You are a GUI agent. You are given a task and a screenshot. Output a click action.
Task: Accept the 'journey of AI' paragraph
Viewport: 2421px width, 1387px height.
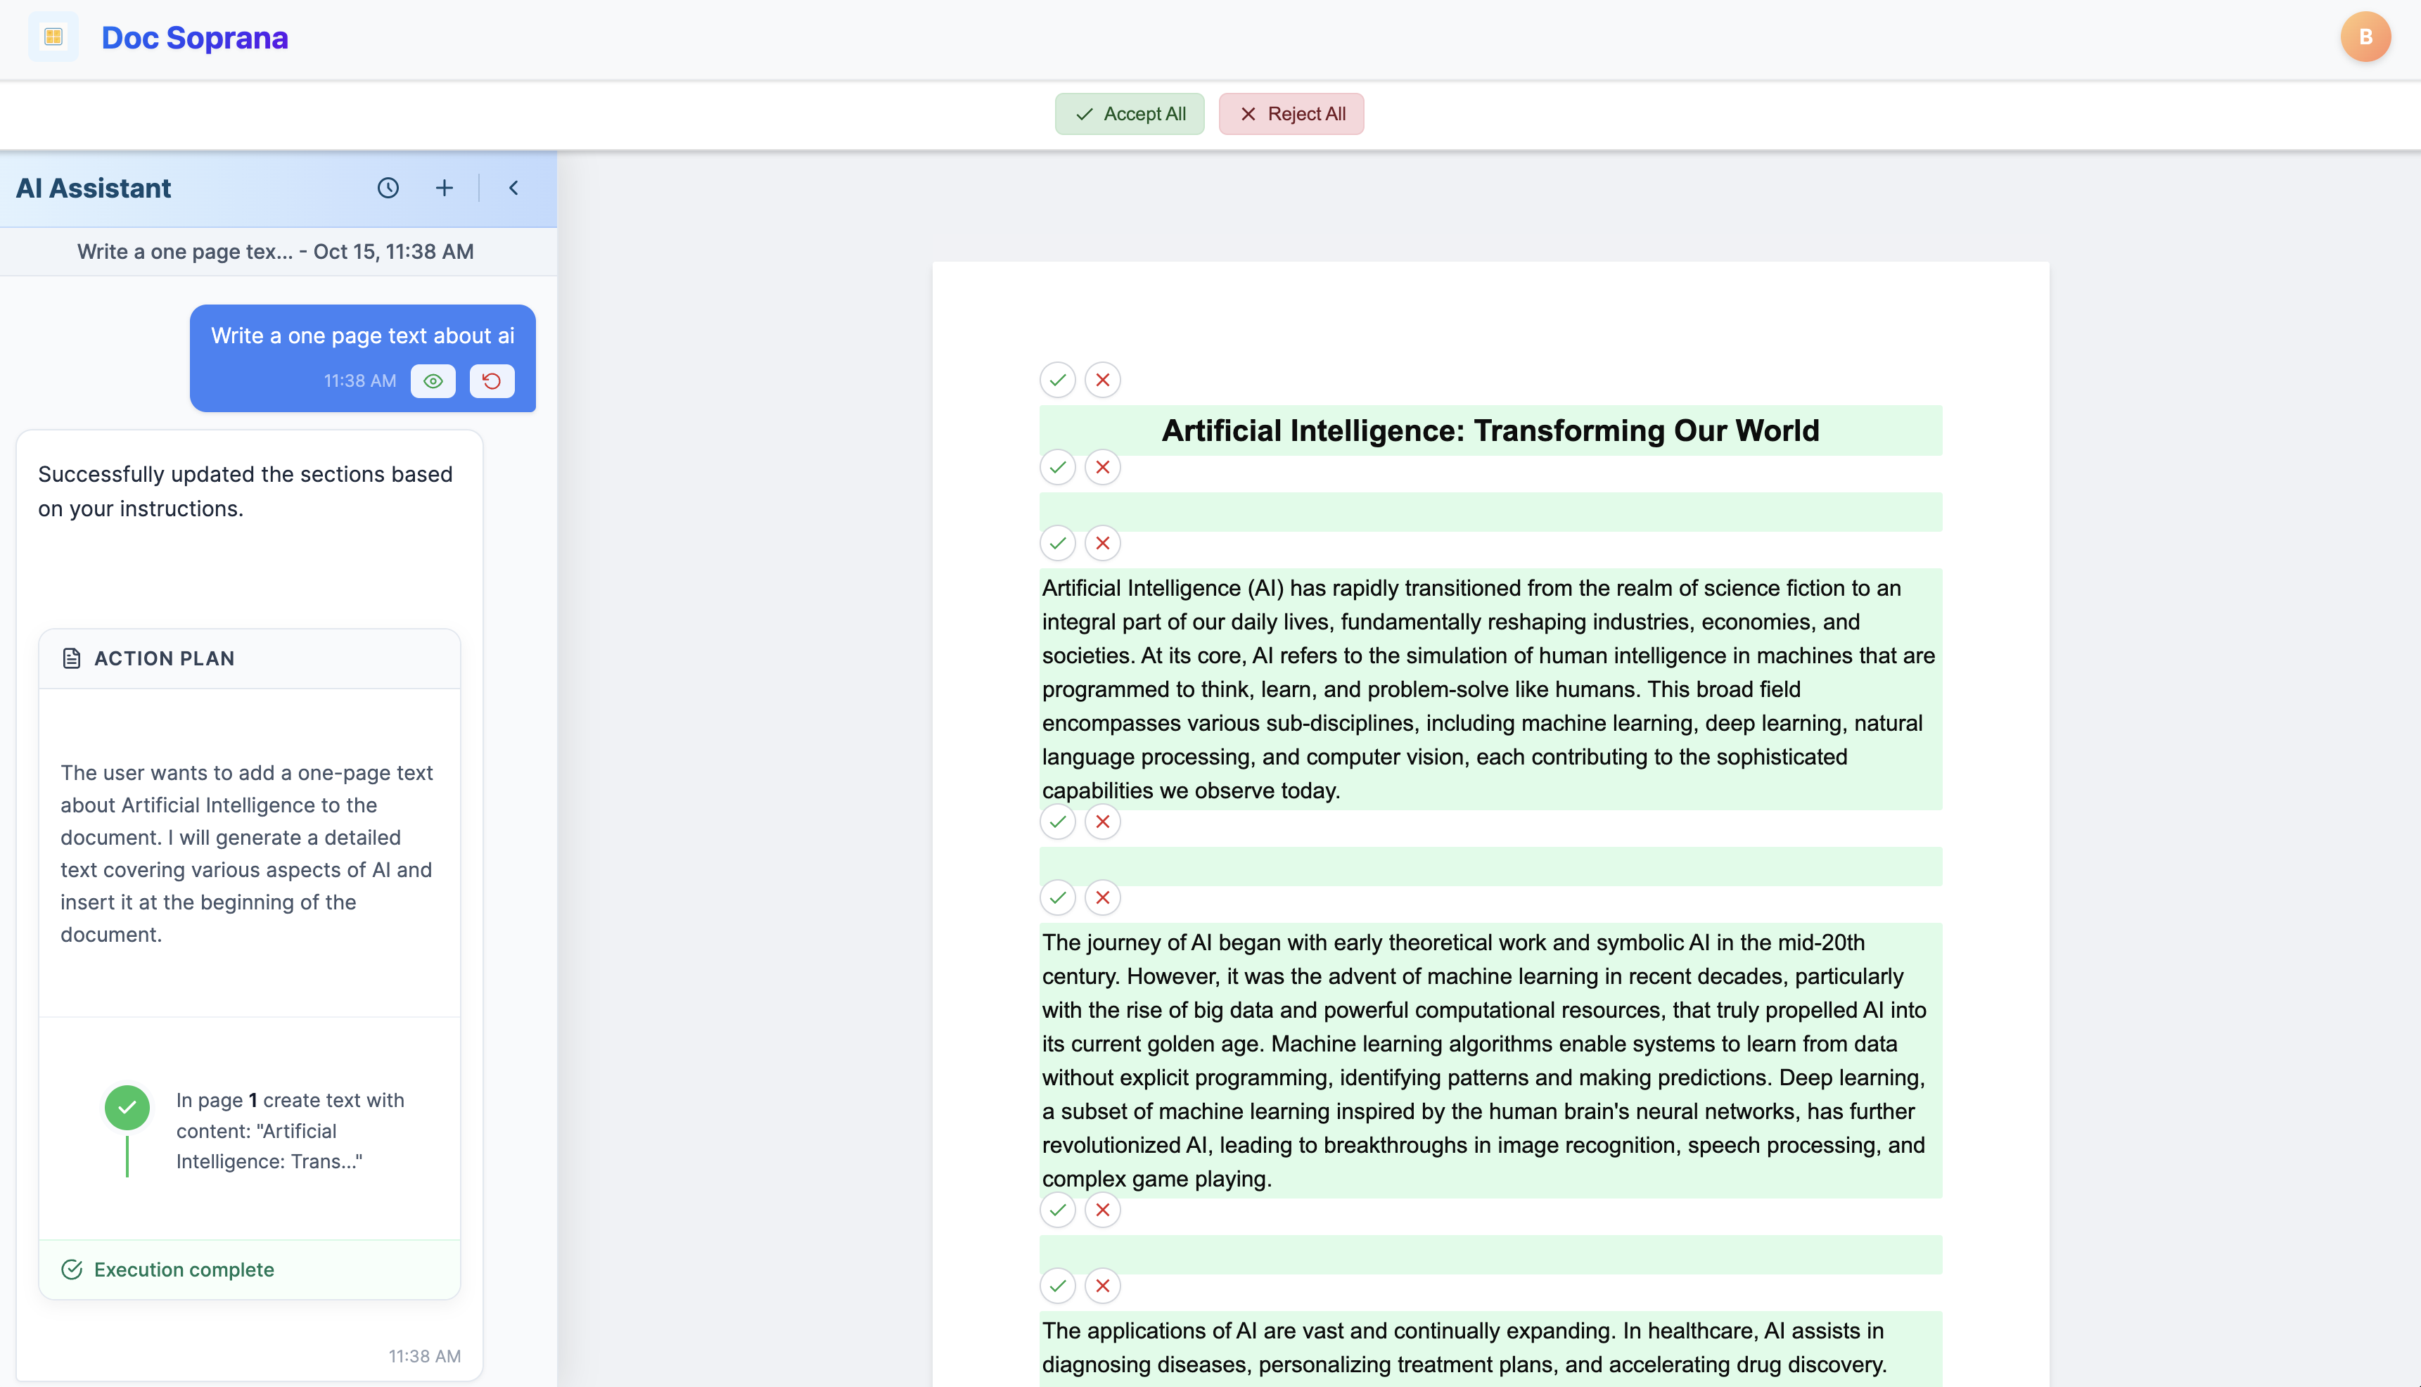pos(1057,897)
